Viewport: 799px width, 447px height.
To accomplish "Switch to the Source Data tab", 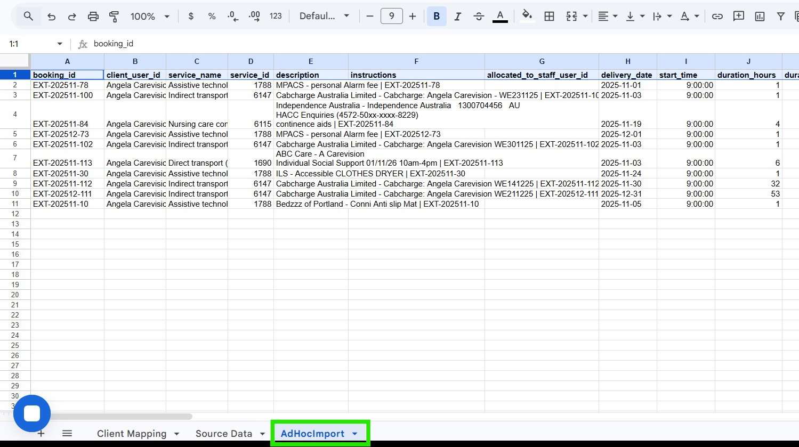I will coord(223,434).
